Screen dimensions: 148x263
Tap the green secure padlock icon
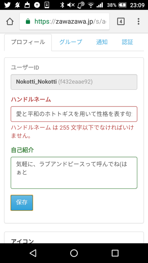(28, 22)
